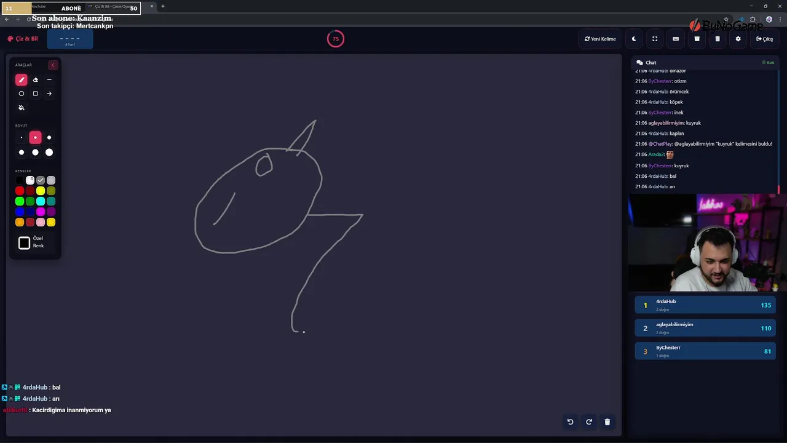Screen dimensions: 787x443
Task: Pick the yellow color swatch
Action: [41, 191]
